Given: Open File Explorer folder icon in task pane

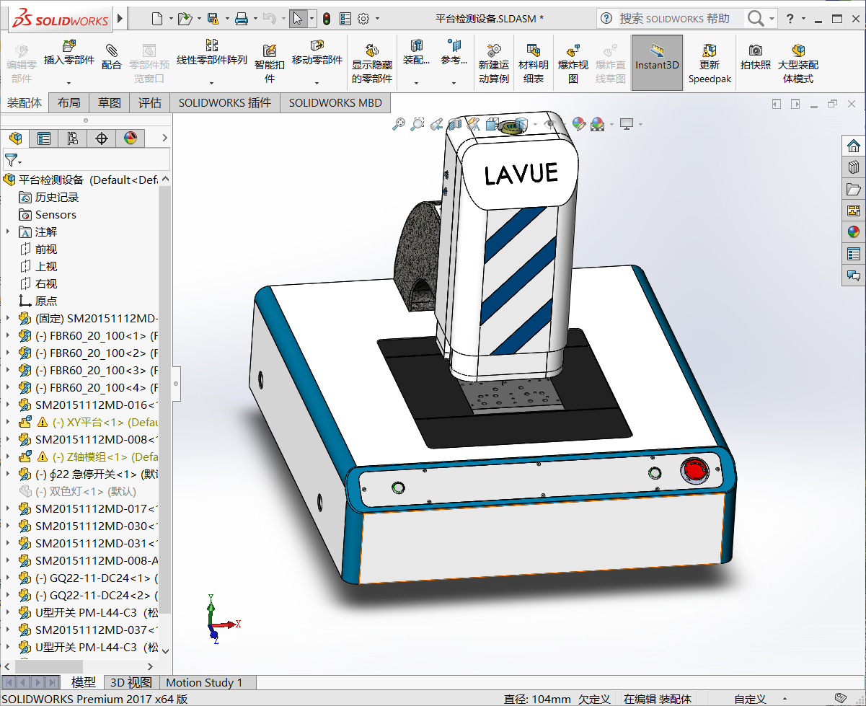Looking at the screenshot, I should [x=854, y=189].
